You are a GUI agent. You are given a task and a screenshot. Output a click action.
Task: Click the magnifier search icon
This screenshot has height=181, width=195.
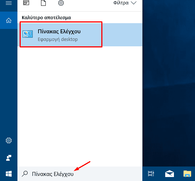[x=25, y=174]
